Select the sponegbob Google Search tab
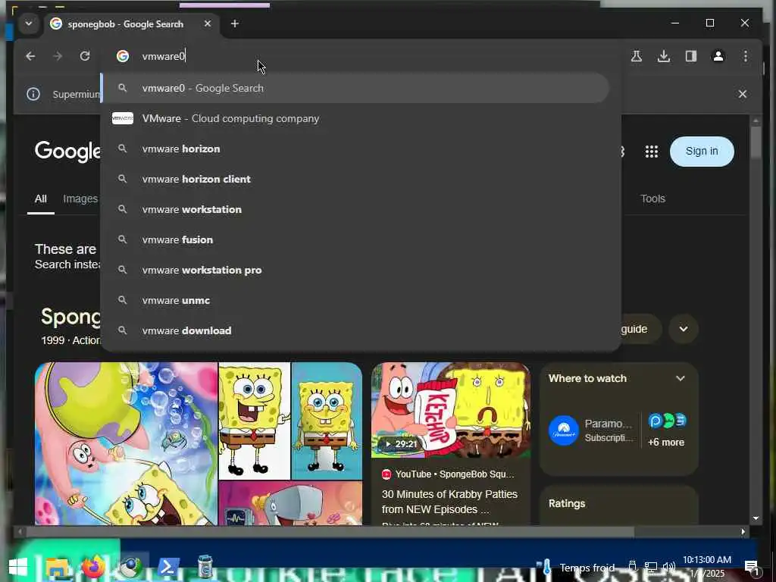Image resolution: width=776 pixels, height=582 pixels. (x=125, y=23)
